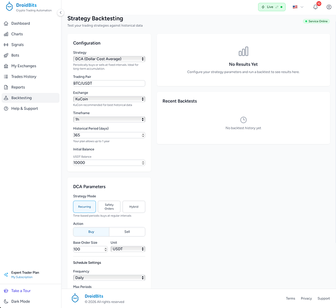Switch on Dark Mode label

21,301
